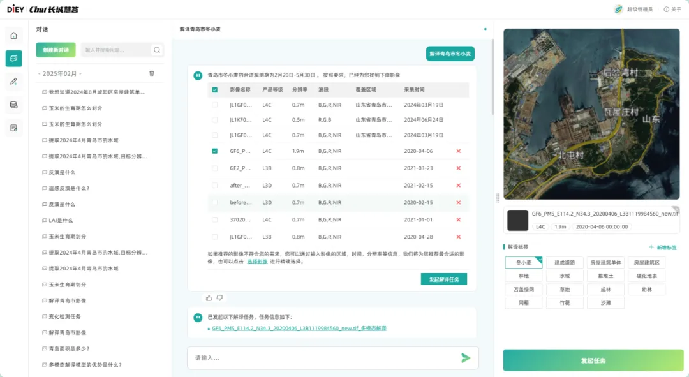
Task: Delete 2025年02月 conversations with trash icon
Action: point(151,73)
